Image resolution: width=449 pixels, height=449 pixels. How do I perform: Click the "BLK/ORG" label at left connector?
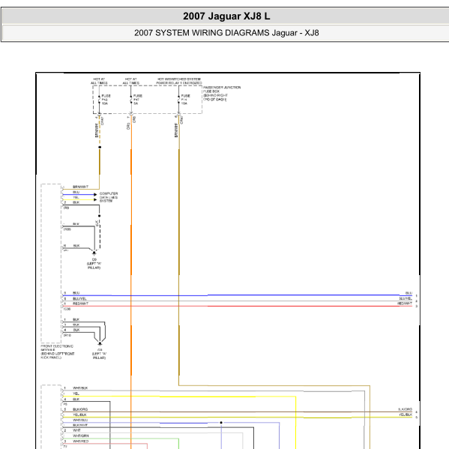click(x=80, y=409)
